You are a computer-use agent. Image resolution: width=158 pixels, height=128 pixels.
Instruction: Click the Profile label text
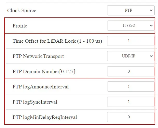coord(20,26)
